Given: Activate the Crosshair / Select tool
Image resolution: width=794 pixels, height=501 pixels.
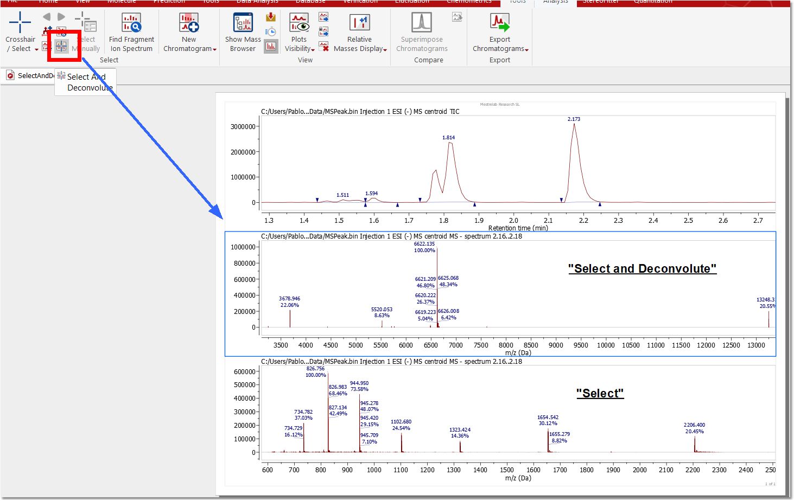Looking at the screenshot, I should [20, 23].
